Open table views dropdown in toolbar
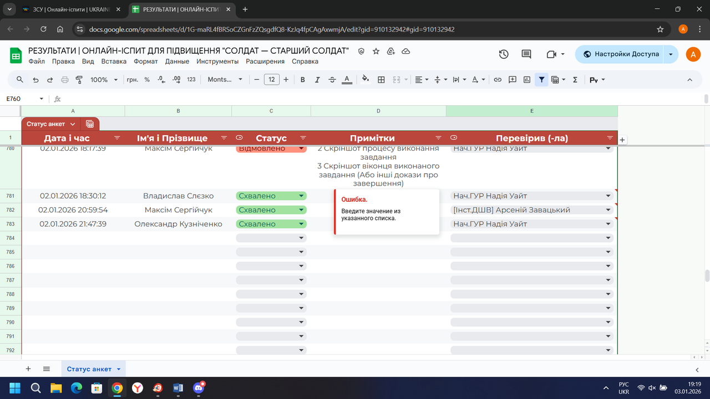710x399 pixels. tap(559, 80)
